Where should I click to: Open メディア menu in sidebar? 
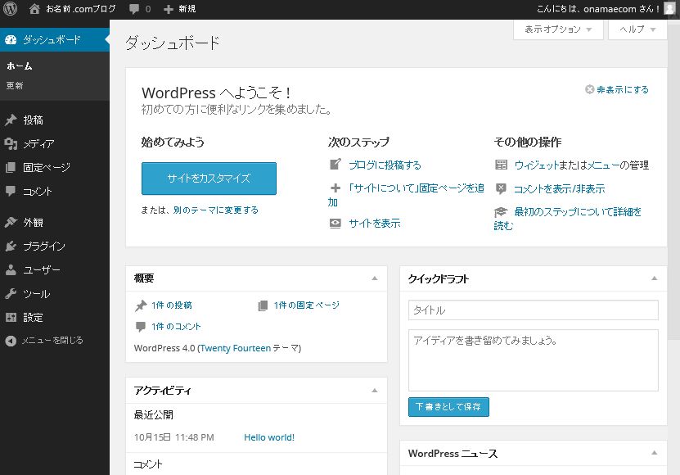pos(55,143)
